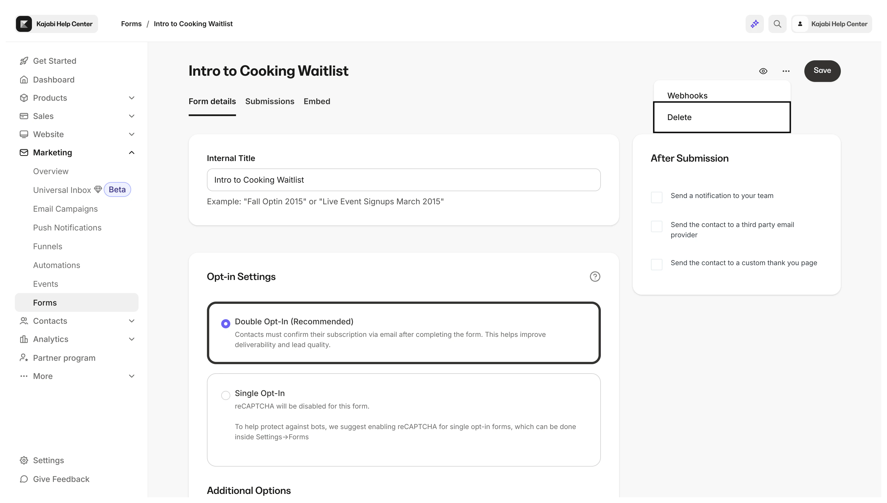Image resolution: width=887 pixels, height=503 pixels.
Task: Open the three-dot options menu
Action: [786, 71]
